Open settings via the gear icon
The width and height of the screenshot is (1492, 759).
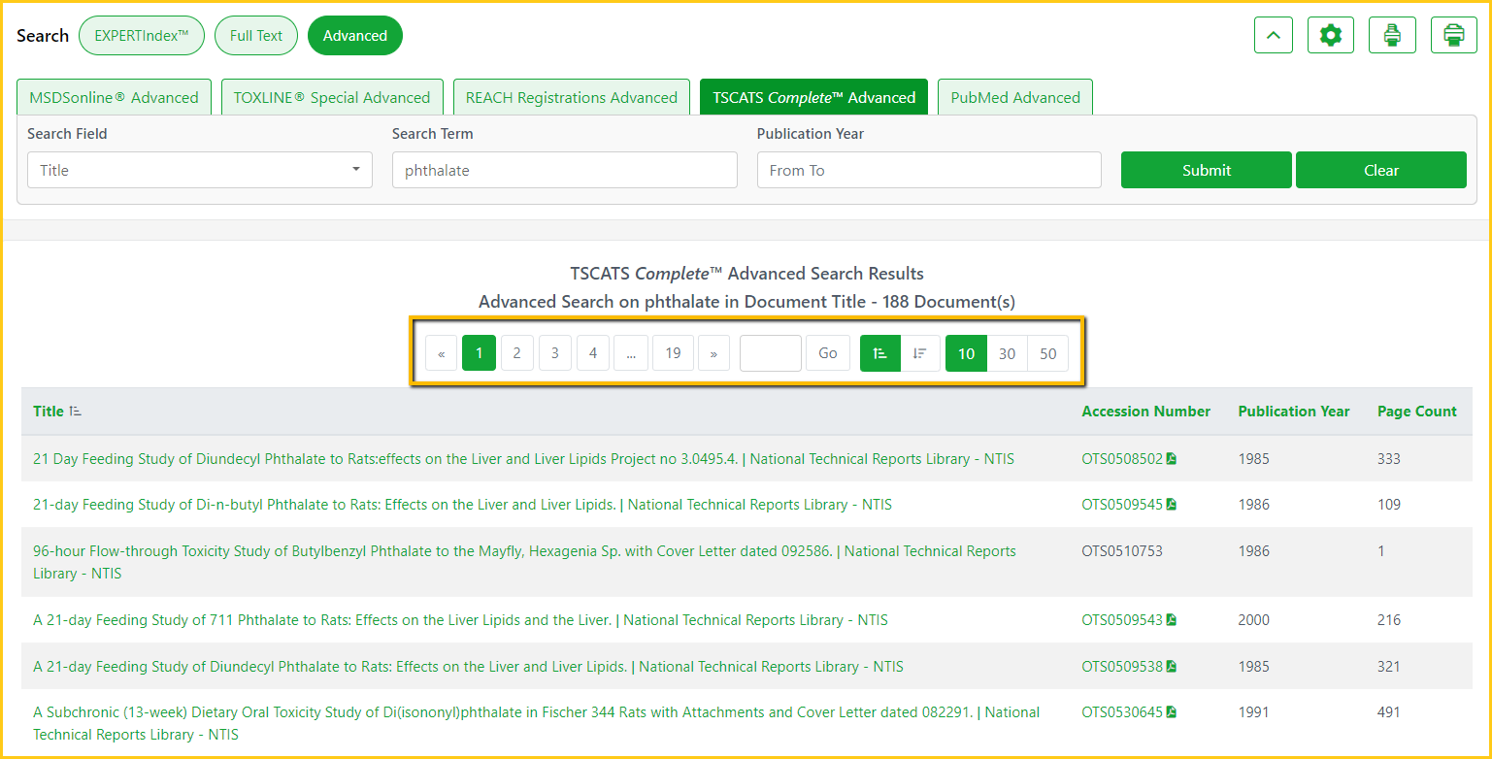coord(1330,36)
